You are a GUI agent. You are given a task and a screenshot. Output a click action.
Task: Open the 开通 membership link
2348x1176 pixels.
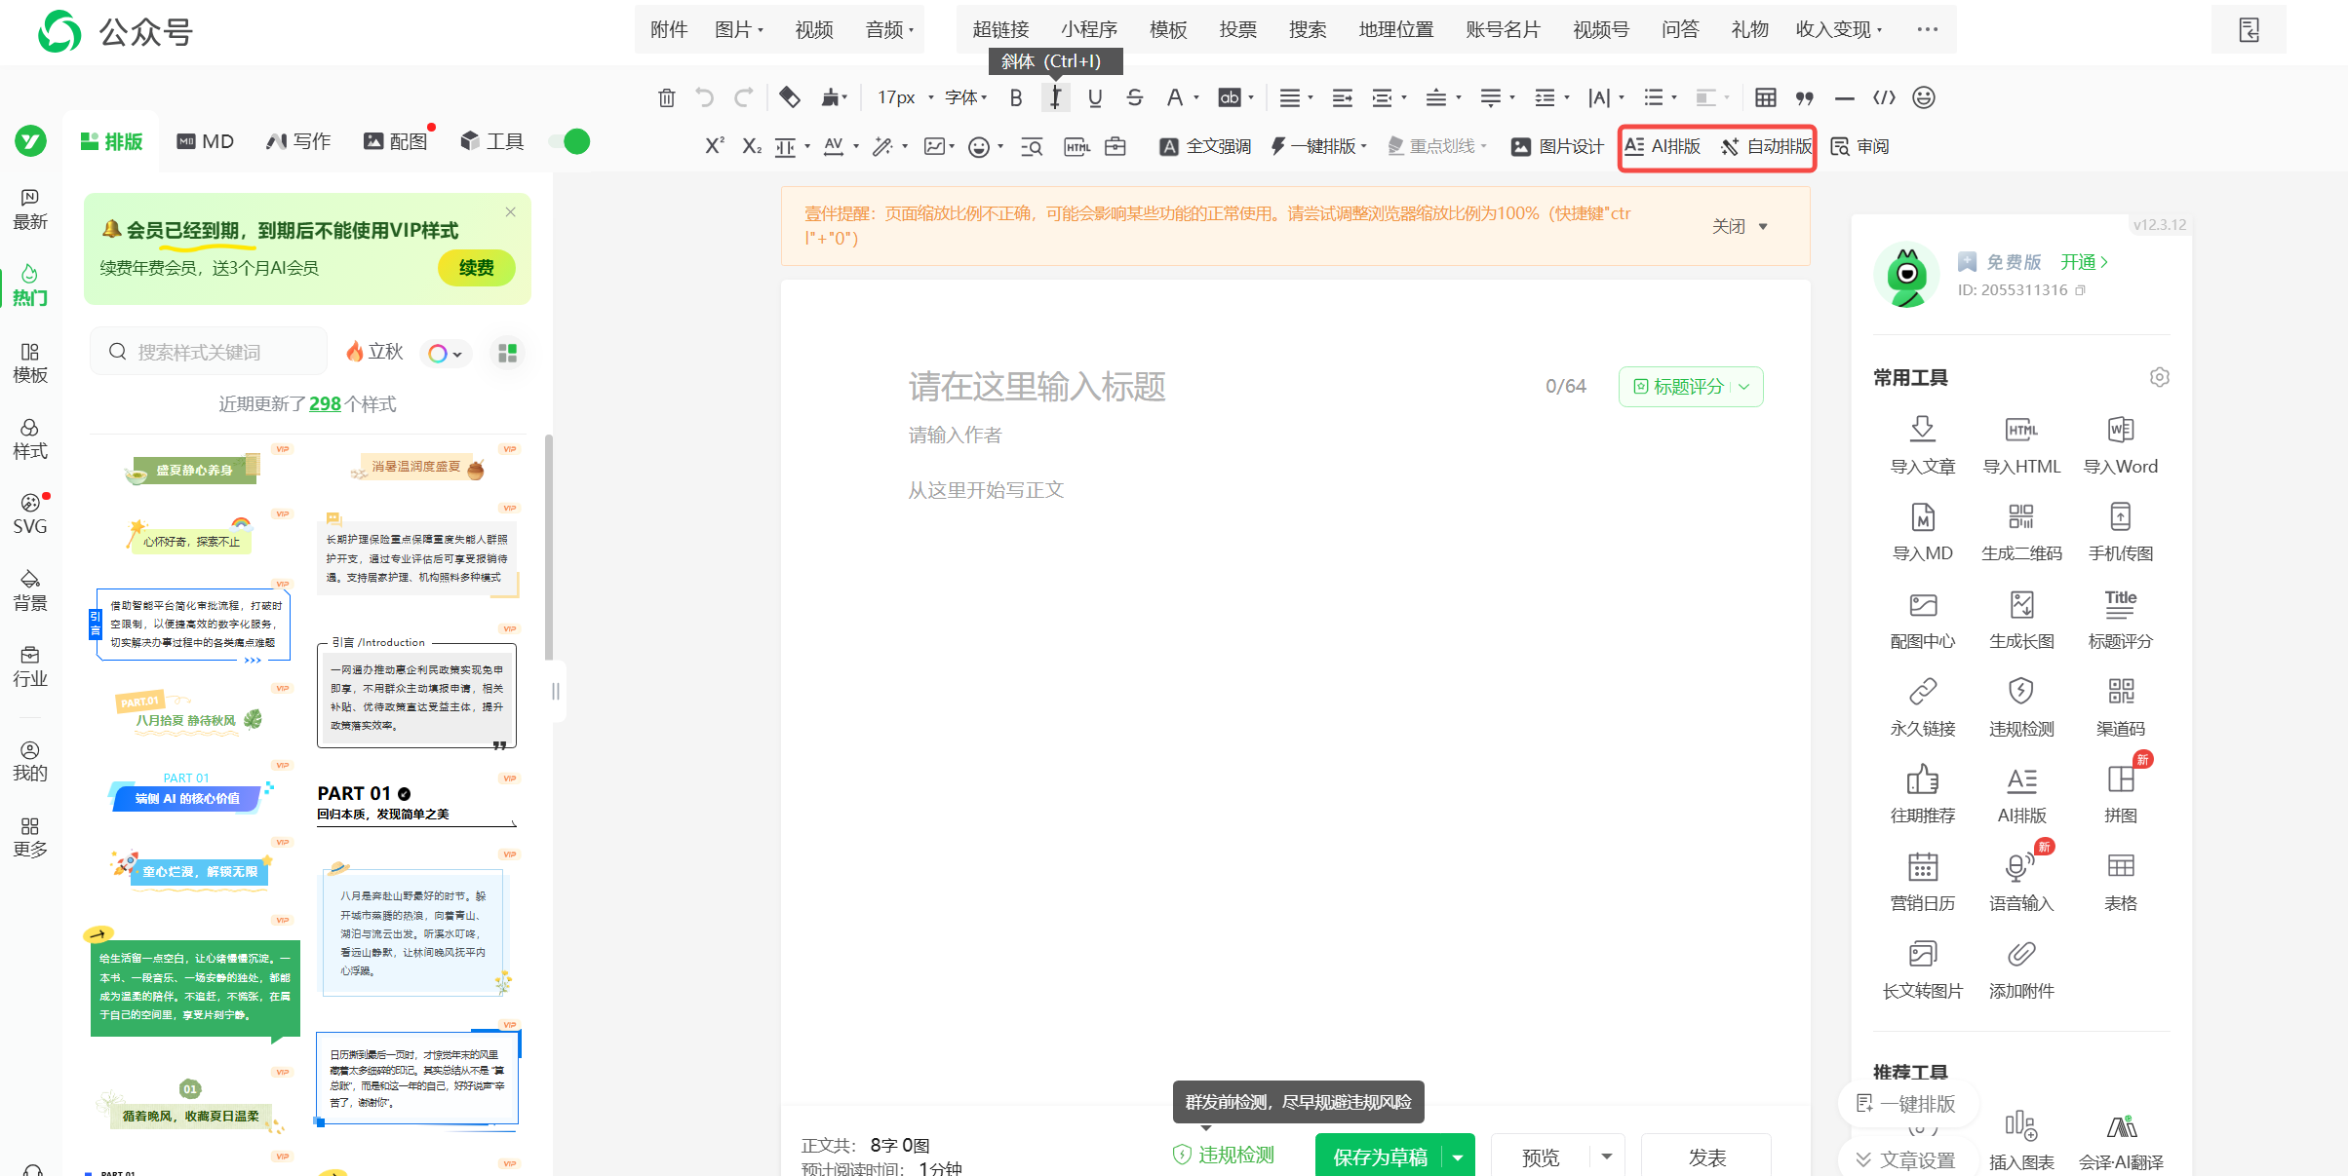(x=2085, y=262)
